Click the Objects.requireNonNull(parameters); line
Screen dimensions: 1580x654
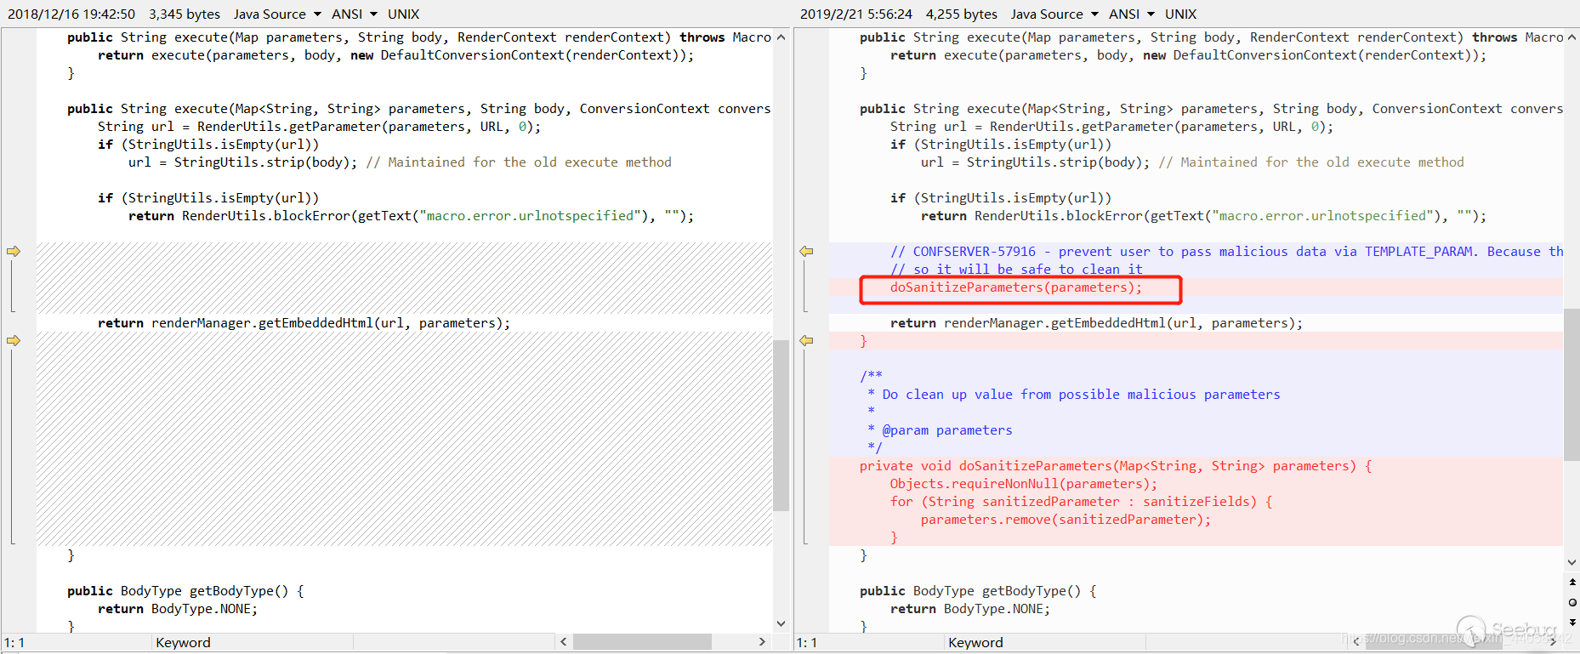(x=1024, y=484)
